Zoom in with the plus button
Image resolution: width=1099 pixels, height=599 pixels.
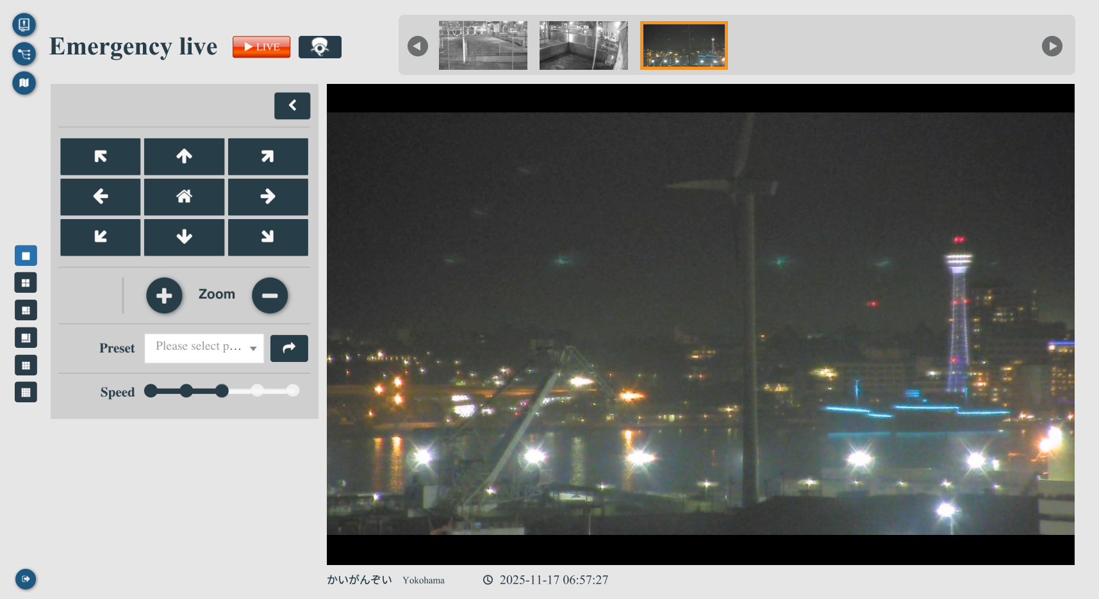(x=164, y=295)
